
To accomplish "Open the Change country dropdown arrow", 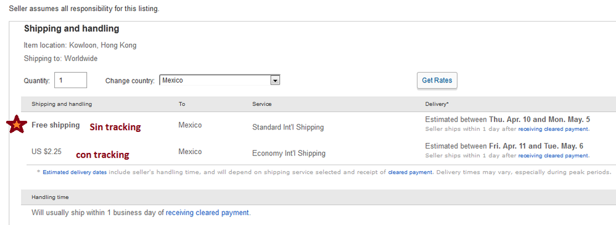I will click(276, 81).
